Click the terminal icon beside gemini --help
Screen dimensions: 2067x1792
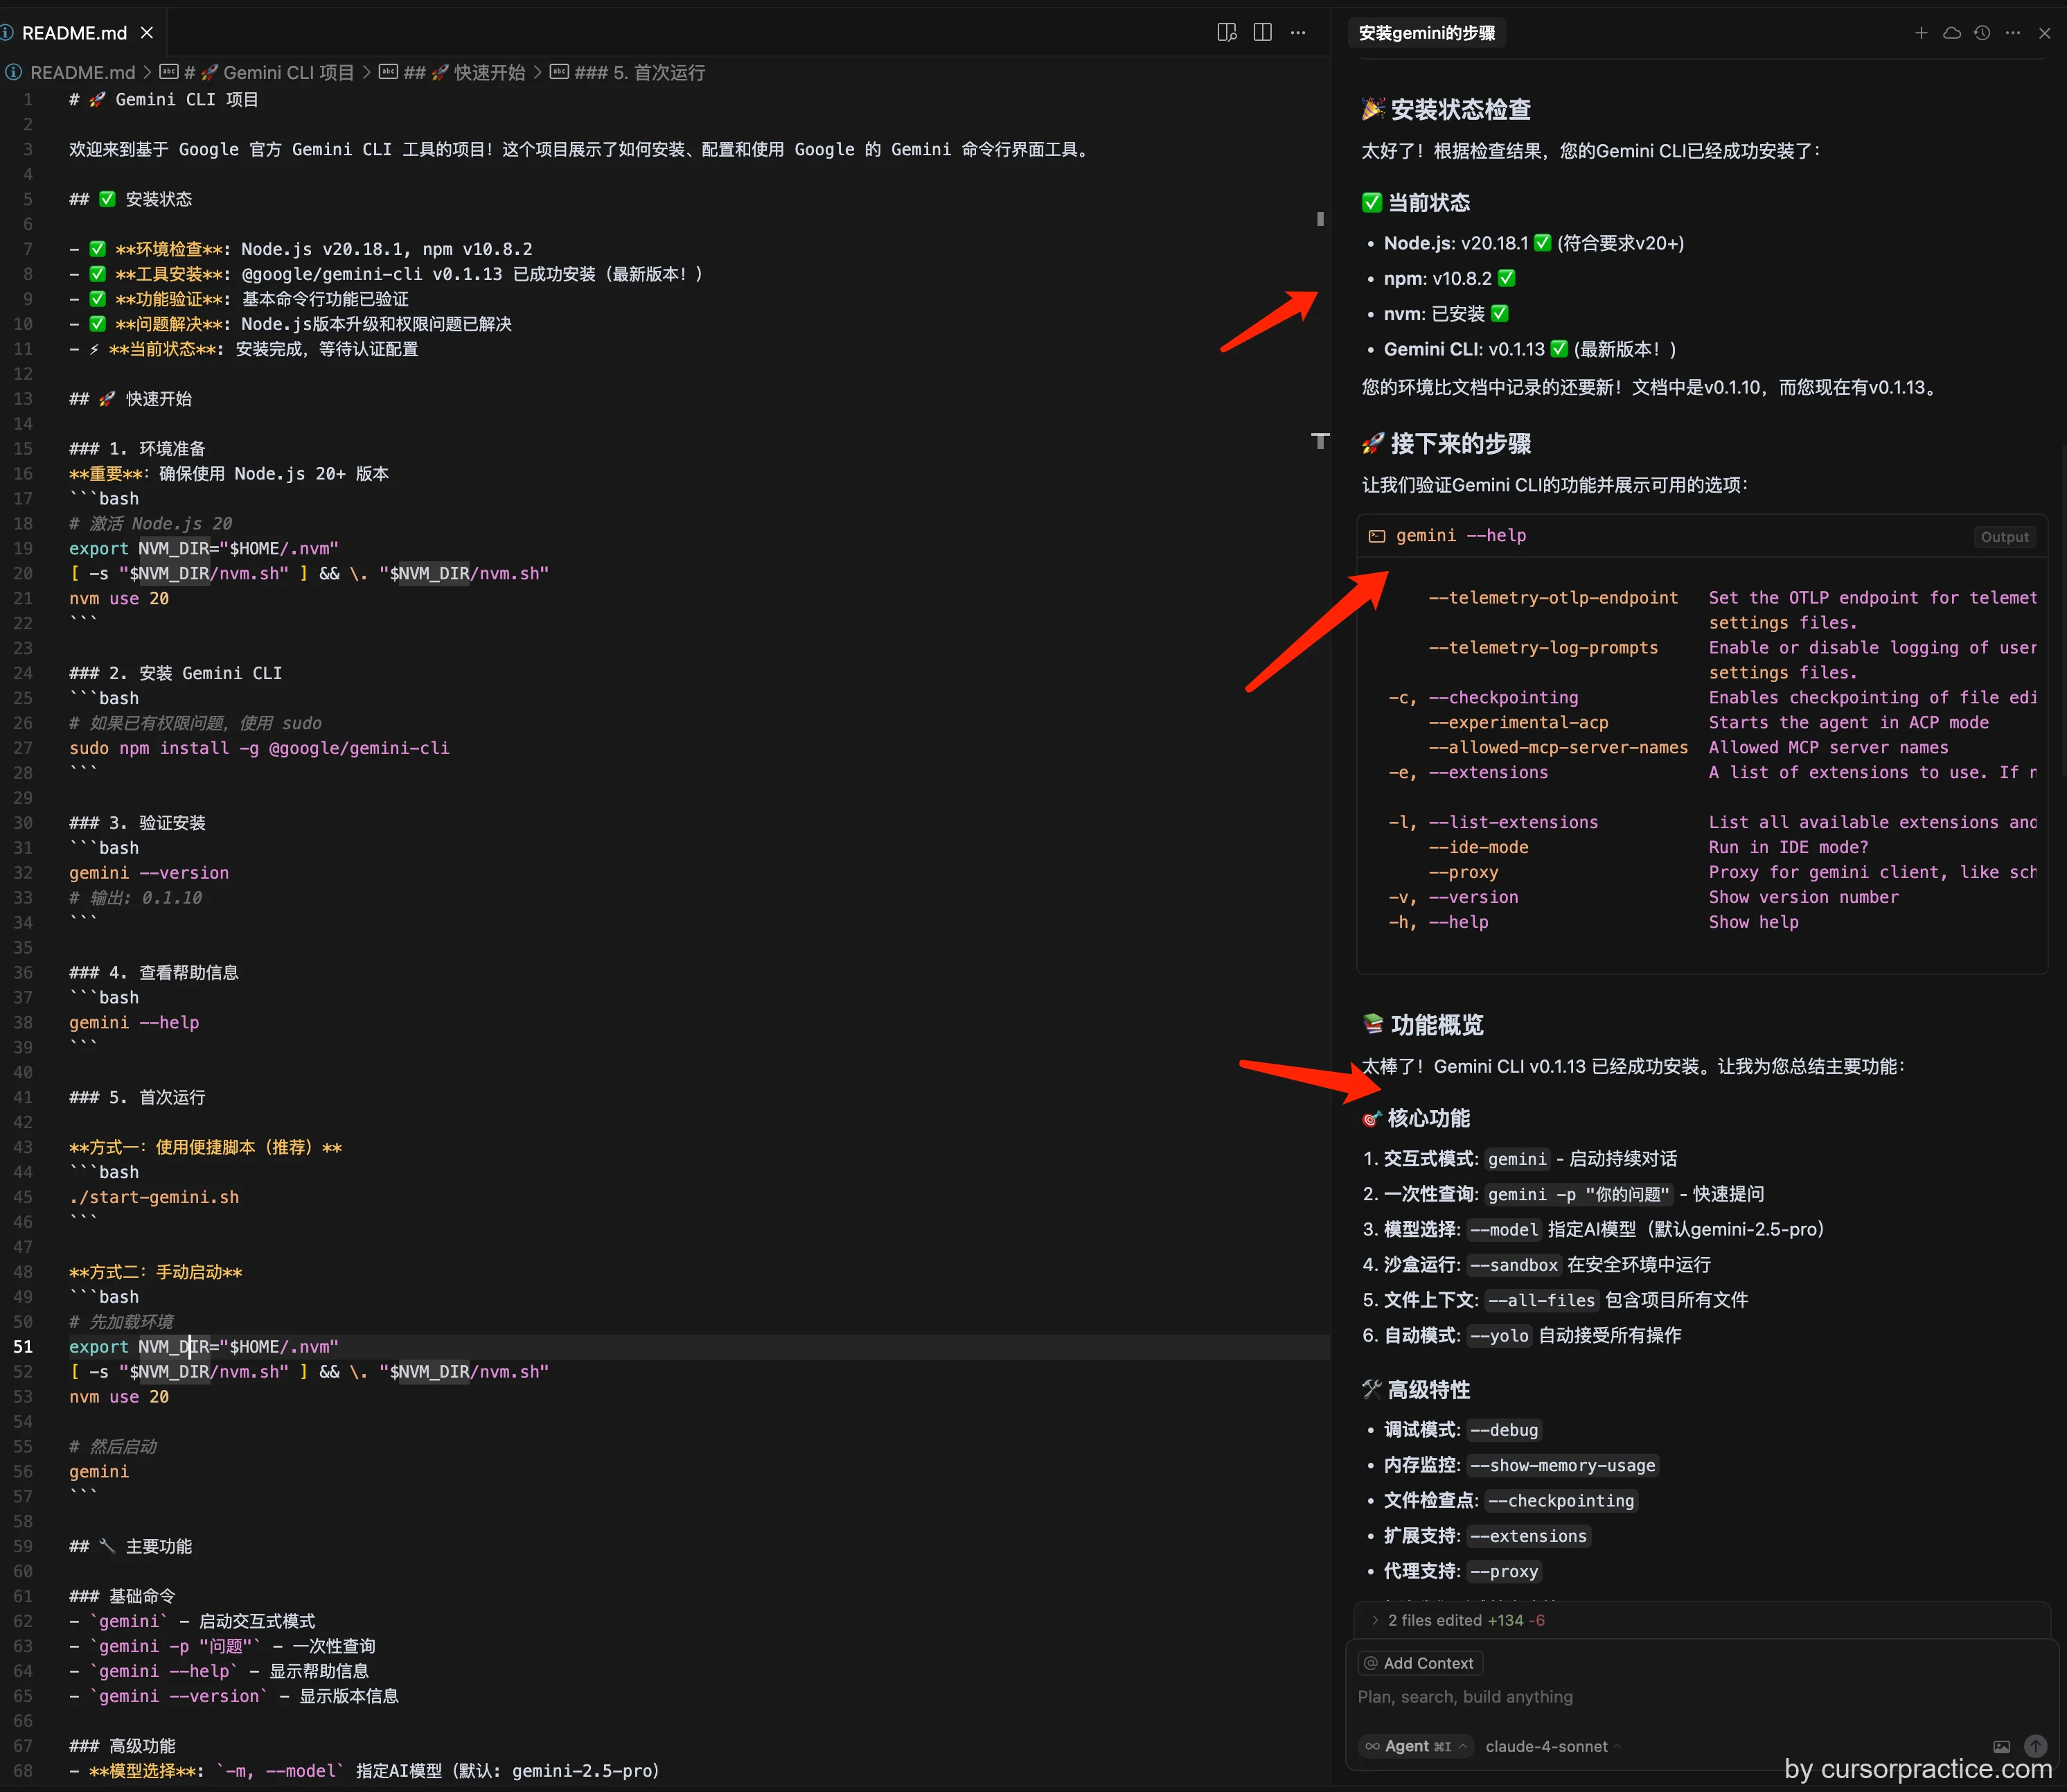click(x=1376, y=536)
